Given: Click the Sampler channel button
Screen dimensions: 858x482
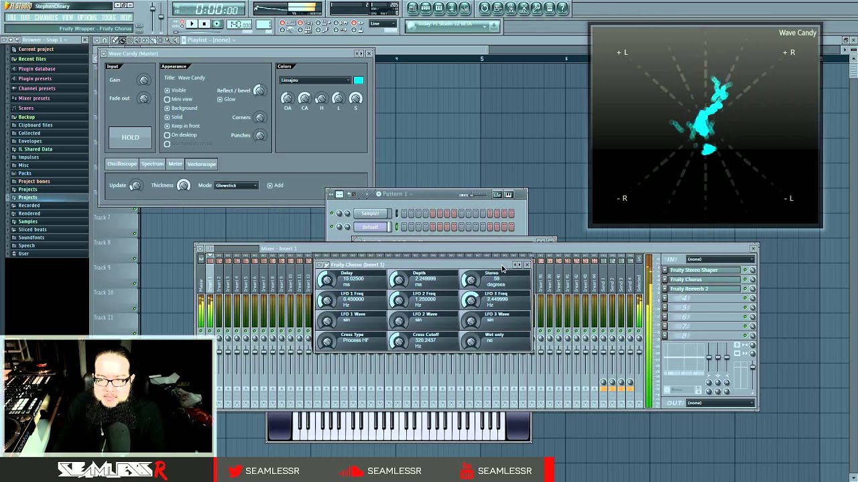Looking at the screenshot, I should tap(371, 214).
